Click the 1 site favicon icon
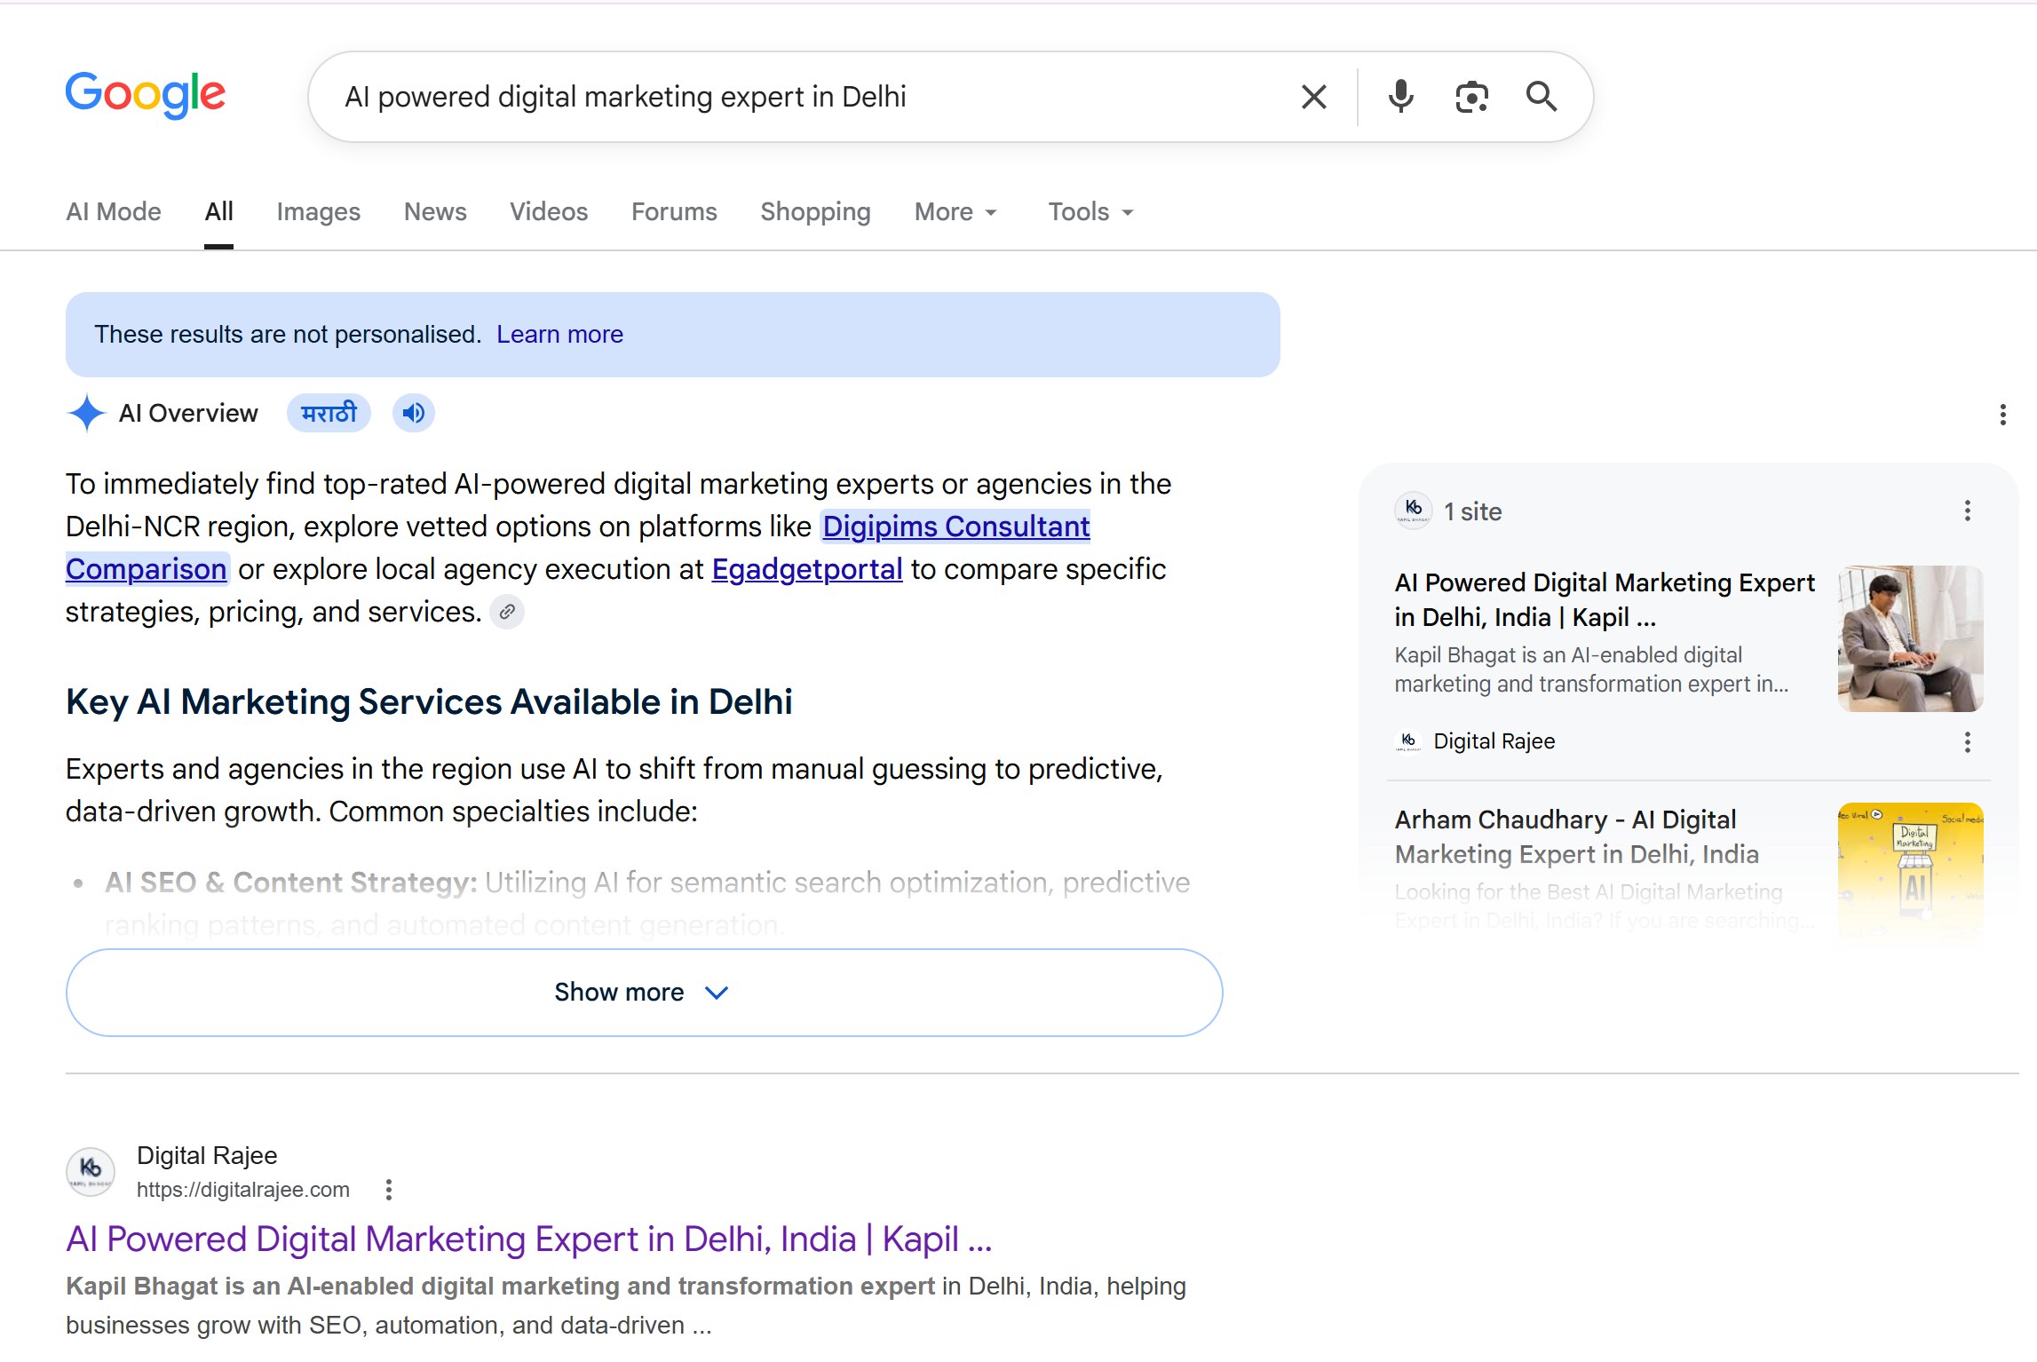The height and width of the screenshot is (1362, 2037). [1413, 511]
